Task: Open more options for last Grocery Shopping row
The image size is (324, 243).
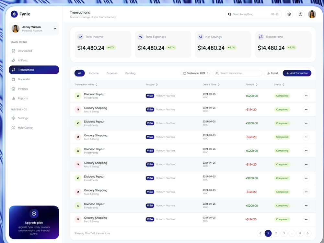Action: (x=306, y=219)
